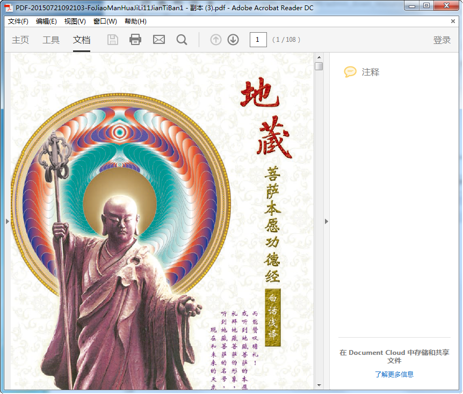Open the 注释 comment tool icon
The height and width of the screenshot is (394, 463).
coord(350,72)
